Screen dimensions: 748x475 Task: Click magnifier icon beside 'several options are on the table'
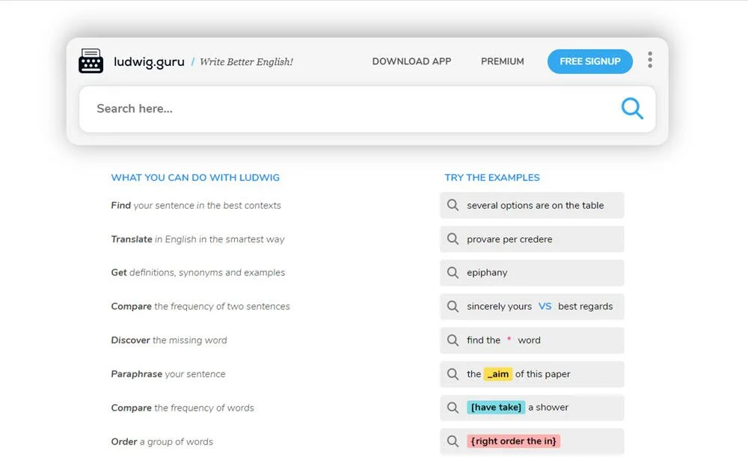click(x=453, y=205)
